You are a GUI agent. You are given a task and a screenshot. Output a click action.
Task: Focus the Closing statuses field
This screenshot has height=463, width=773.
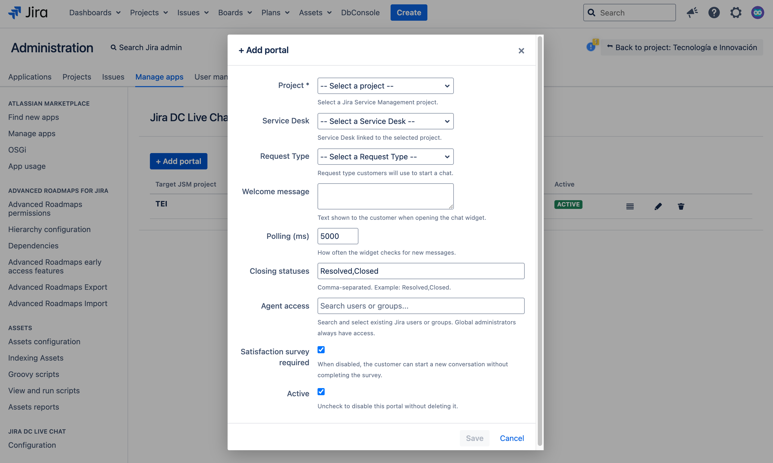pyautogui.click(x=421, y=271)
